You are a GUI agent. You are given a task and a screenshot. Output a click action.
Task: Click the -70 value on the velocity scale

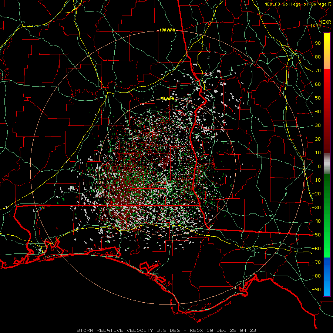[316, 262]
